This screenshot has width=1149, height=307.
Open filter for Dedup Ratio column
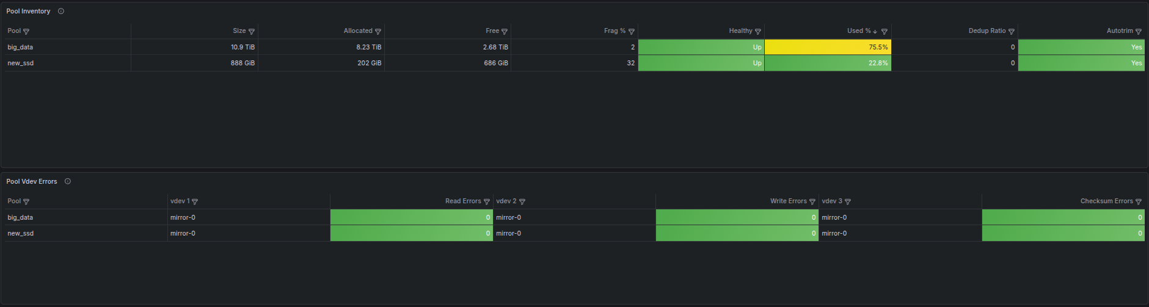pos(1012,31)
